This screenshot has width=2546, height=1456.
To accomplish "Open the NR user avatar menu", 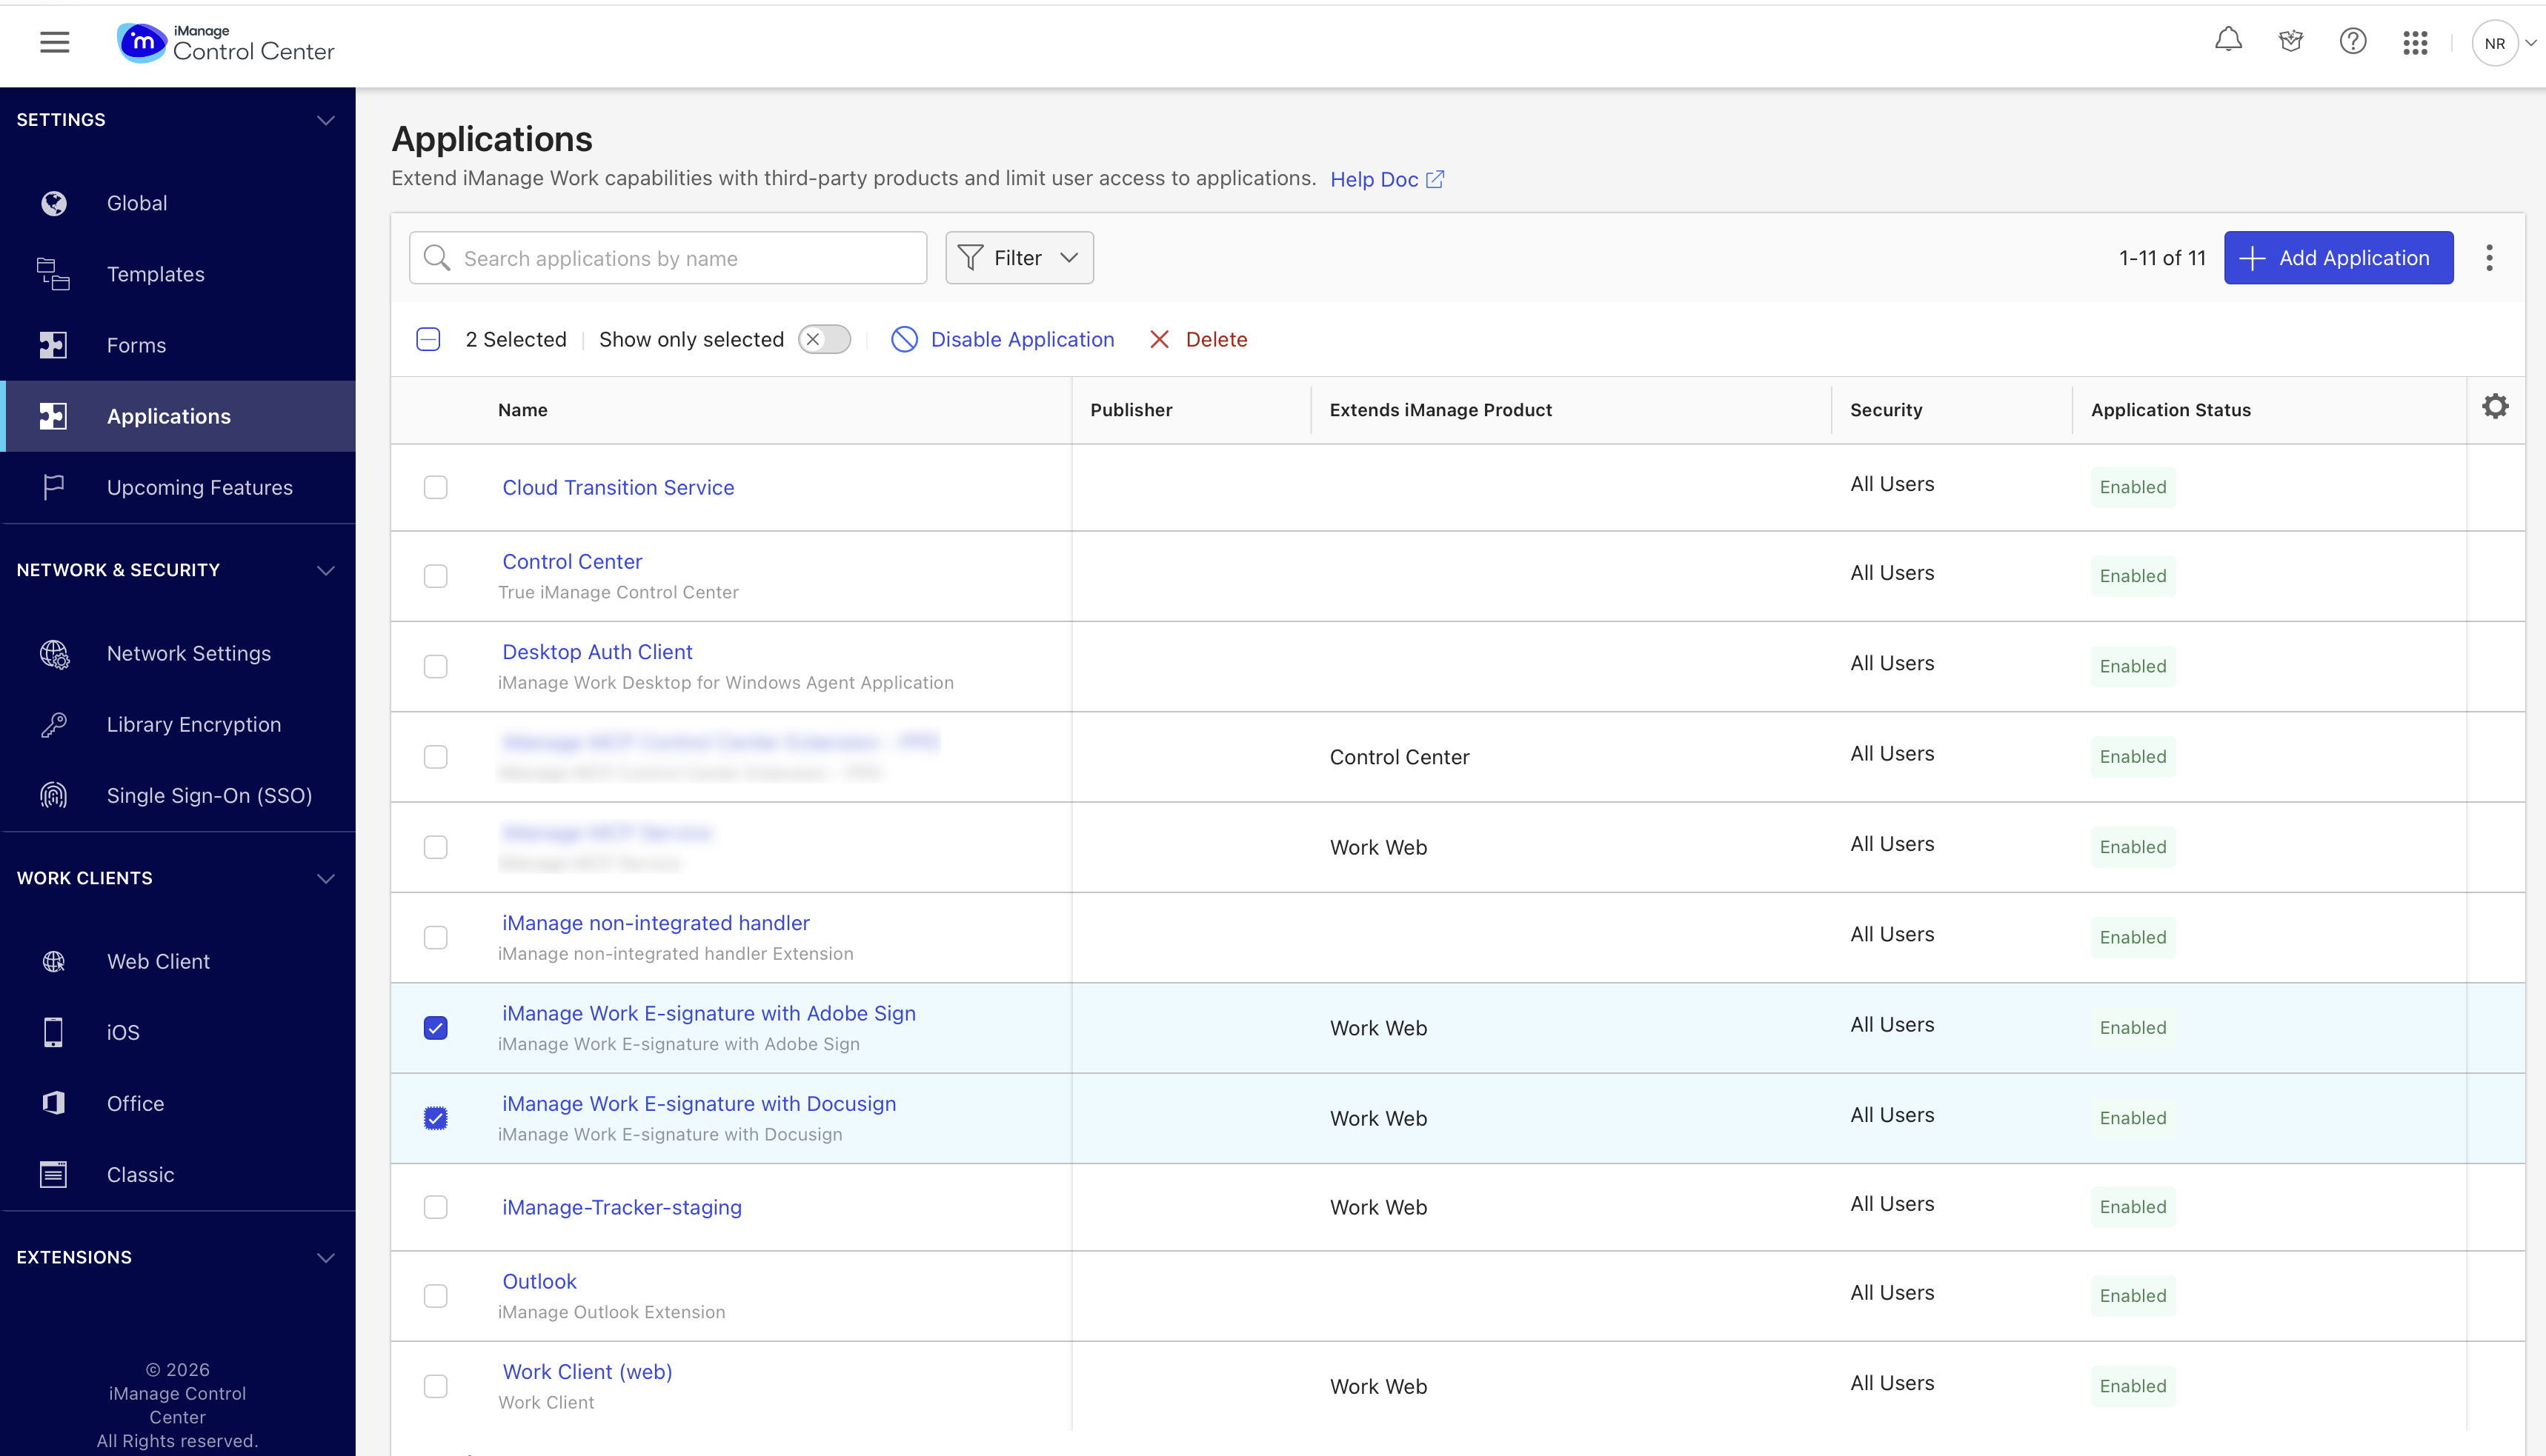I will 2494,44.
